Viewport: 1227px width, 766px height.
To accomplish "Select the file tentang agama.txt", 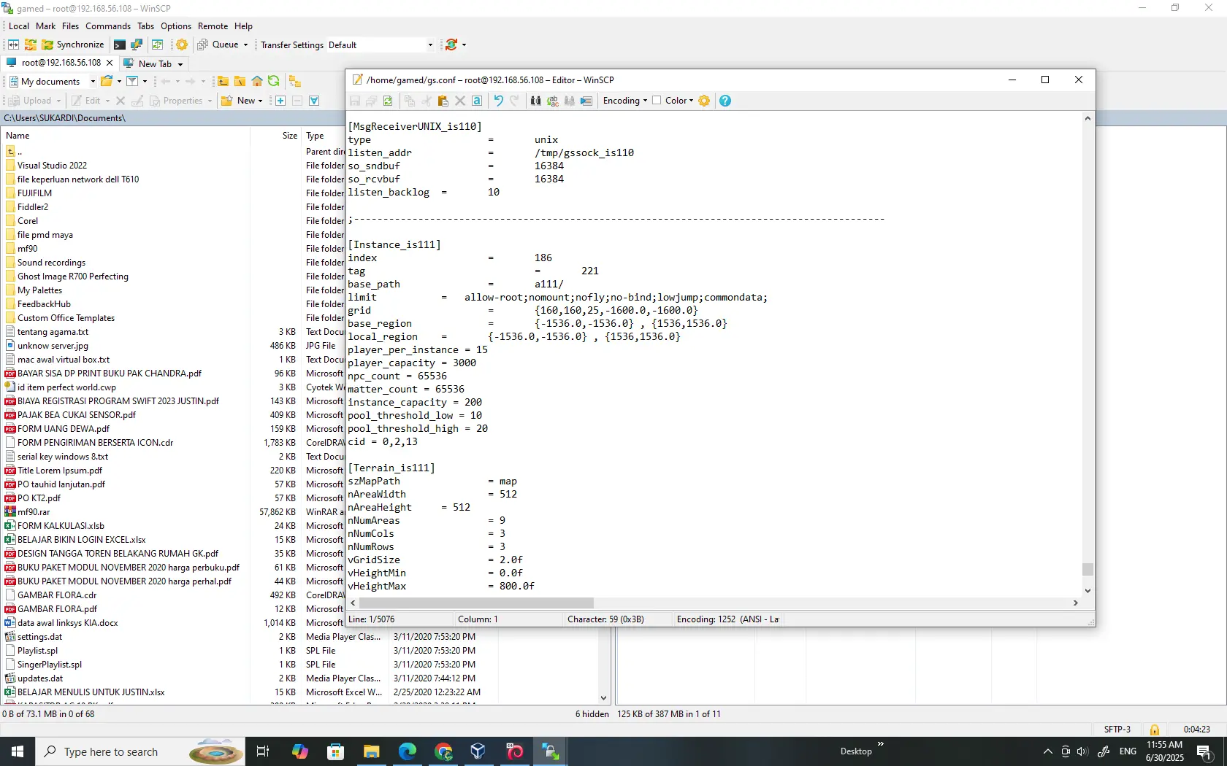I will tap(53, 332).
